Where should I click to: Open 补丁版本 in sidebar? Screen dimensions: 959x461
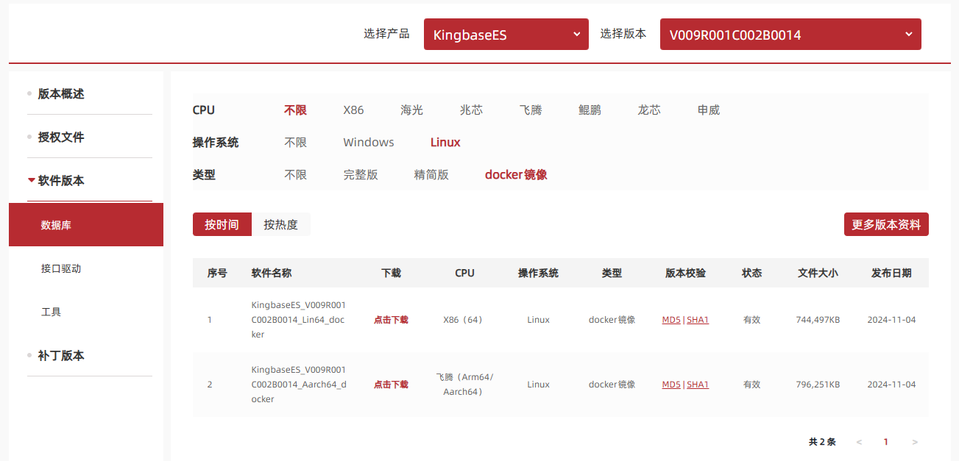coord(61,356)
